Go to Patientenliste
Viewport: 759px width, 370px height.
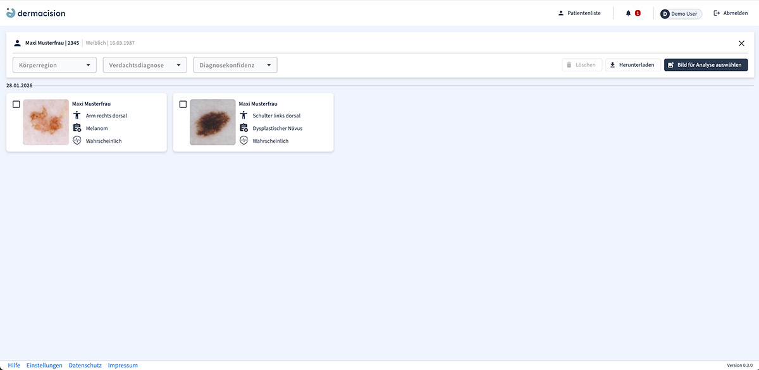(x=579, y=13)
